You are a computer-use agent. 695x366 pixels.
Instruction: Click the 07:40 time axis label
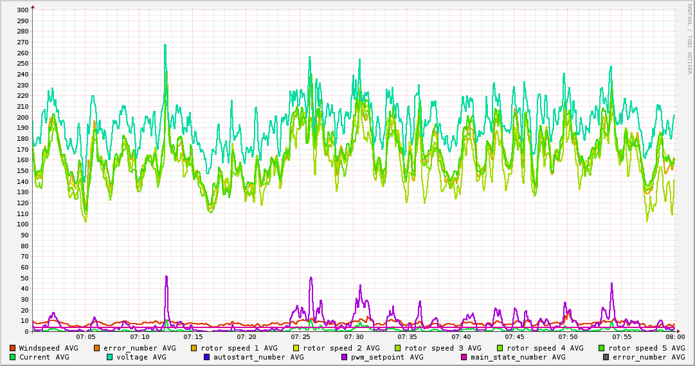[462, 337]
